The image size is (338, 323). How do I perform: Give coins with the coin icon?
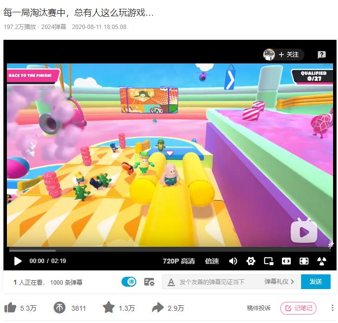(x=60, y=307)
